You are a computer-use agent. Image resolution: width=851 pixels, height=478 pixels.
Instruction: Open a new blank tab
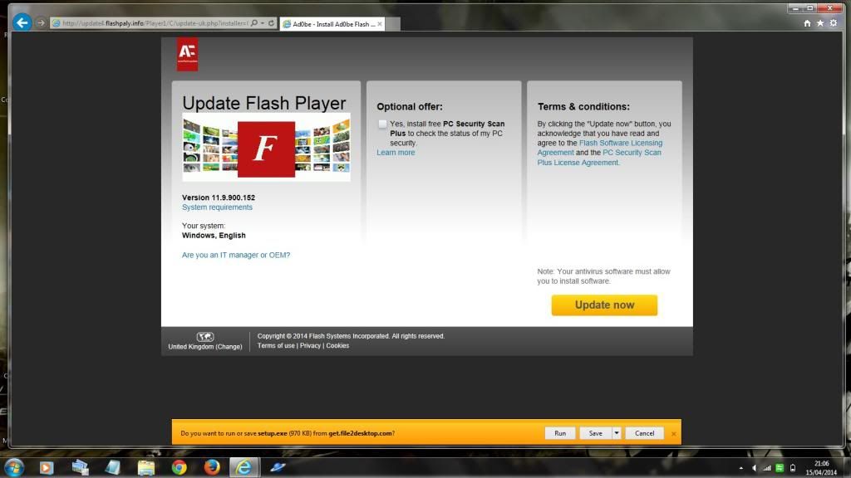coord(393,24)
